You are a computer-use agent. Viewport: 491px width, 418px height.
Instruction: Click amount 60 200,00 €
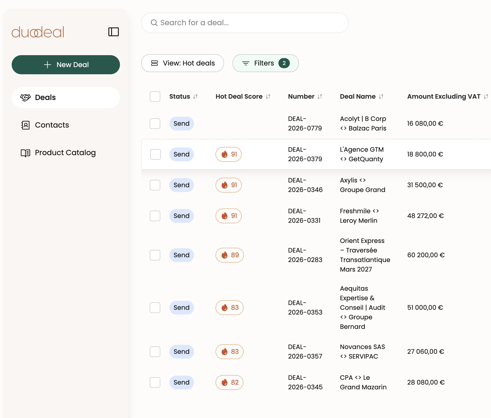tap(426, 255)
